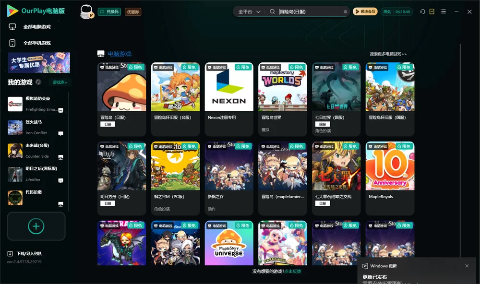480x284 pixels.
Task: Expand the 全平台 platform dropdown
Action: [x=249, y=12]
